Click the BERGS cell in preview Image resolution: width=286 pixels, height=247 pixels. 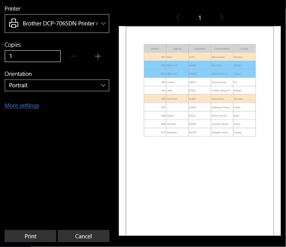199,91
